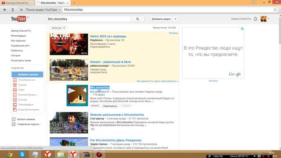
Task: Open the Metro 2033 video thumbnail
Action: pyautogui.click(x=69, y=44)
